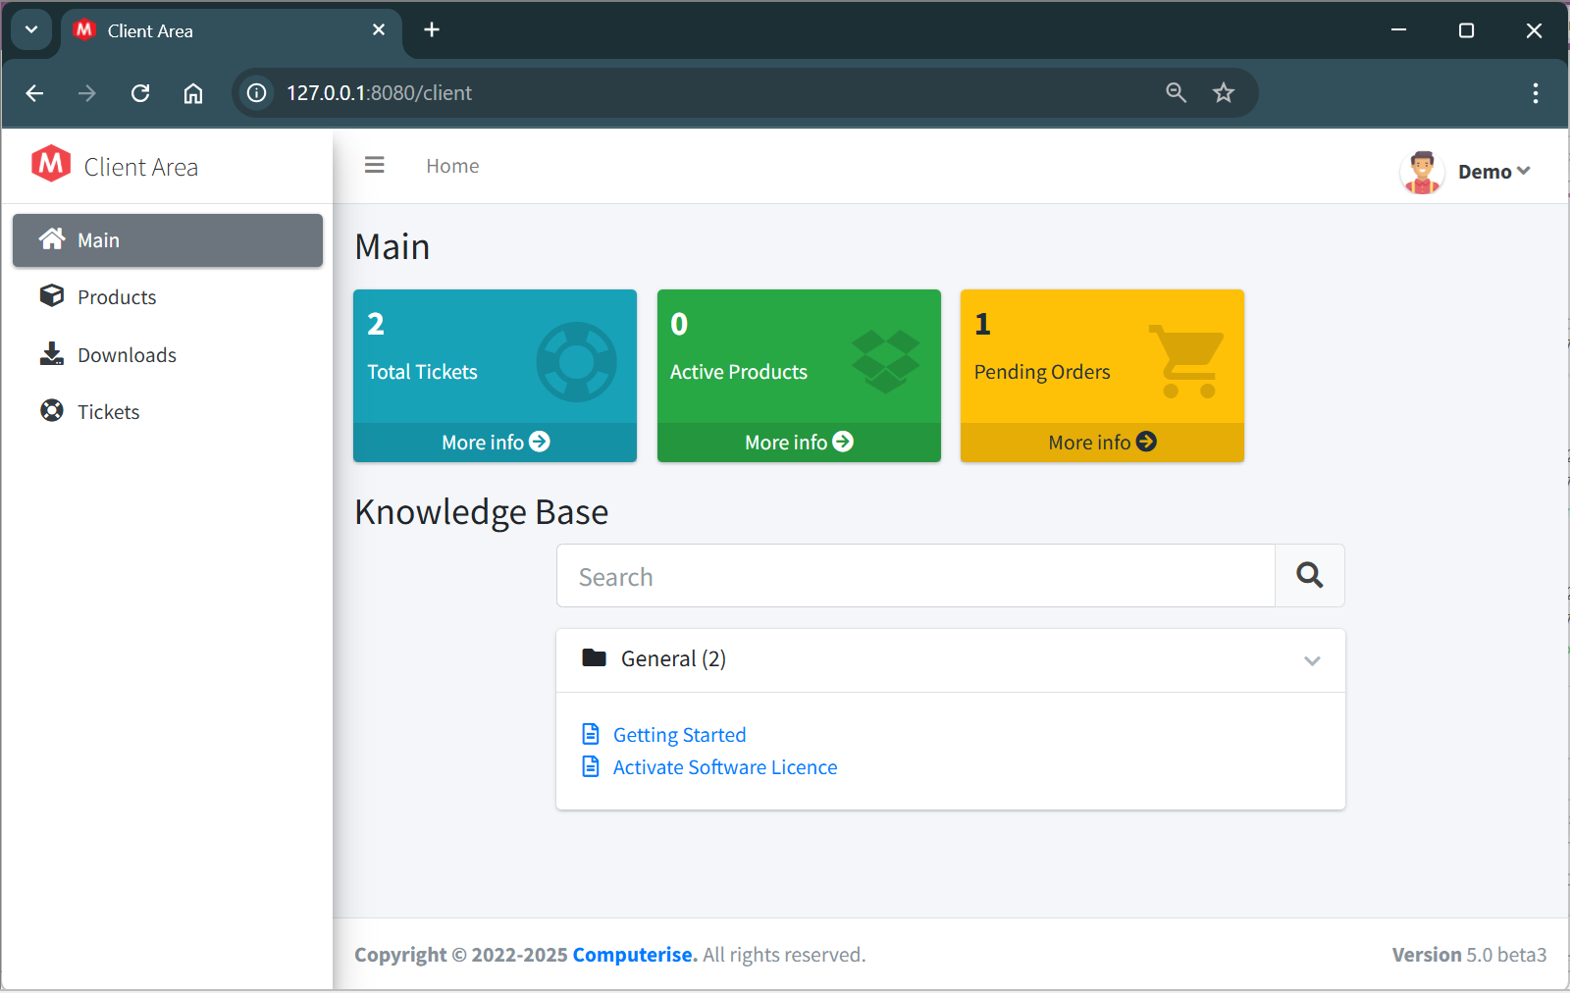Click inside the knowledge base search field

pos(913,576)
